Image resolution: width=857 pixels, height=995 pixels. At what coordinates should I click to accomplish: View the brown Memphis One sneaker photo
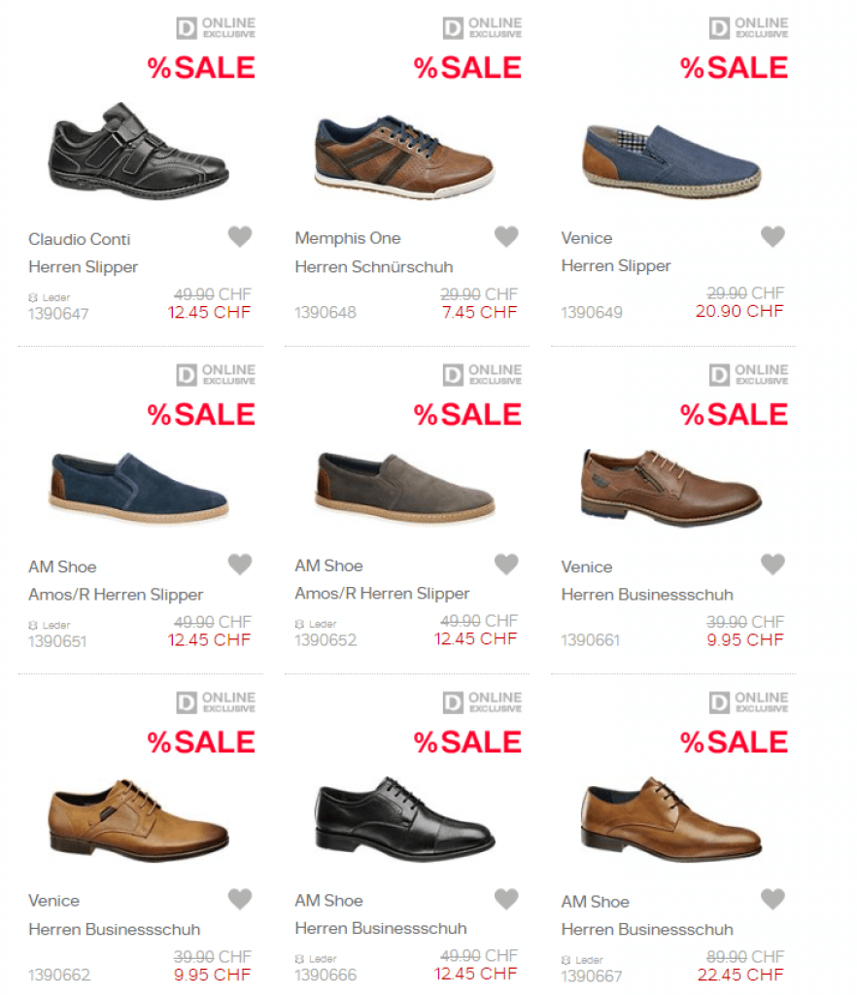(x=404, y=155)
